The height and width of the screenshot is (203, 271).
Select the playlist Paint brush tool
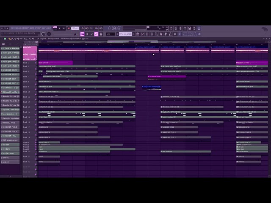(12, 38)
